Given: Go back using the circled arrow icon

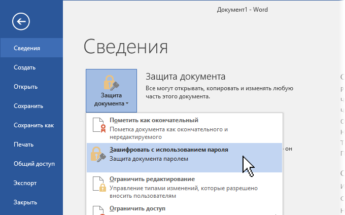Looking at the screenshot, I should point(21,21).
